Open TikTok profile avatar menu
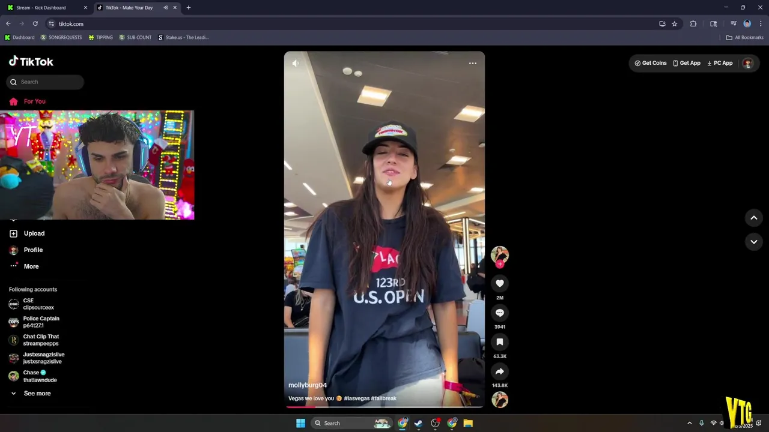Screen dimensions: 769x432 pyautogui.click(x=747, y=63)
